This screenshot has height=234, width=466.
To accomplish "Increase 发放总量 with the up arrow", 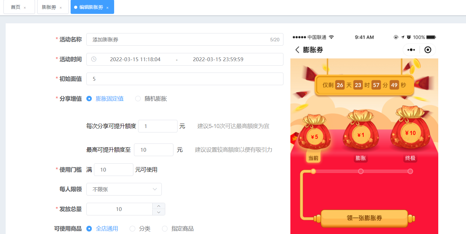I will click(159, 206).
